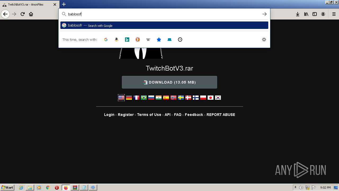Viewport: 339px width, 191px height.
Task: Launch Chrome from the taskbar
Action: pos(48,188)
